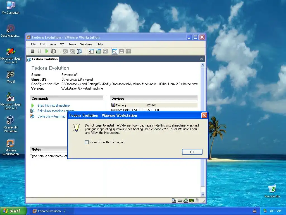286x215 pixels.
Task: Open the View menu
Action: 53,44
